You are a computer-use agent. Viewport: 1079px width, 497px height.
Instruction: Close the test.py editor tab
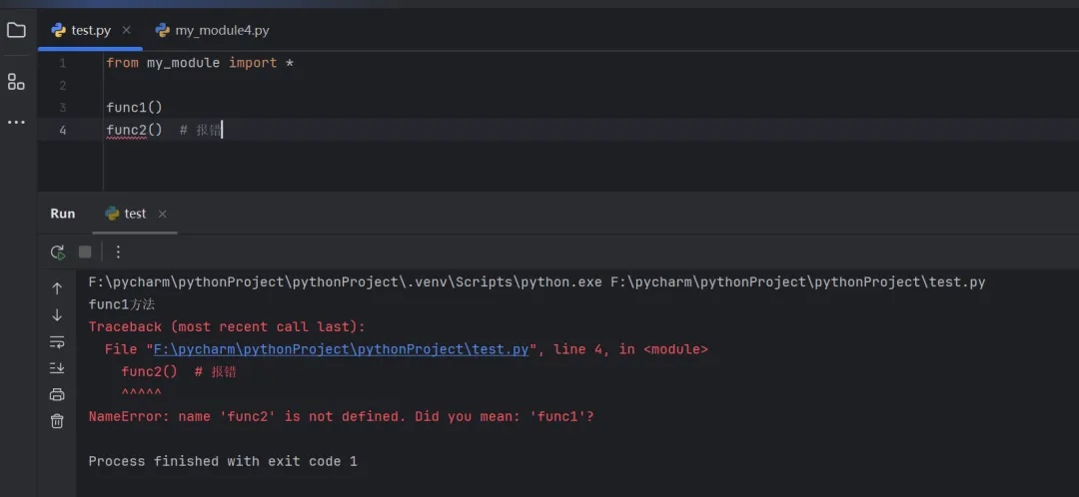[x=127, y=30]
